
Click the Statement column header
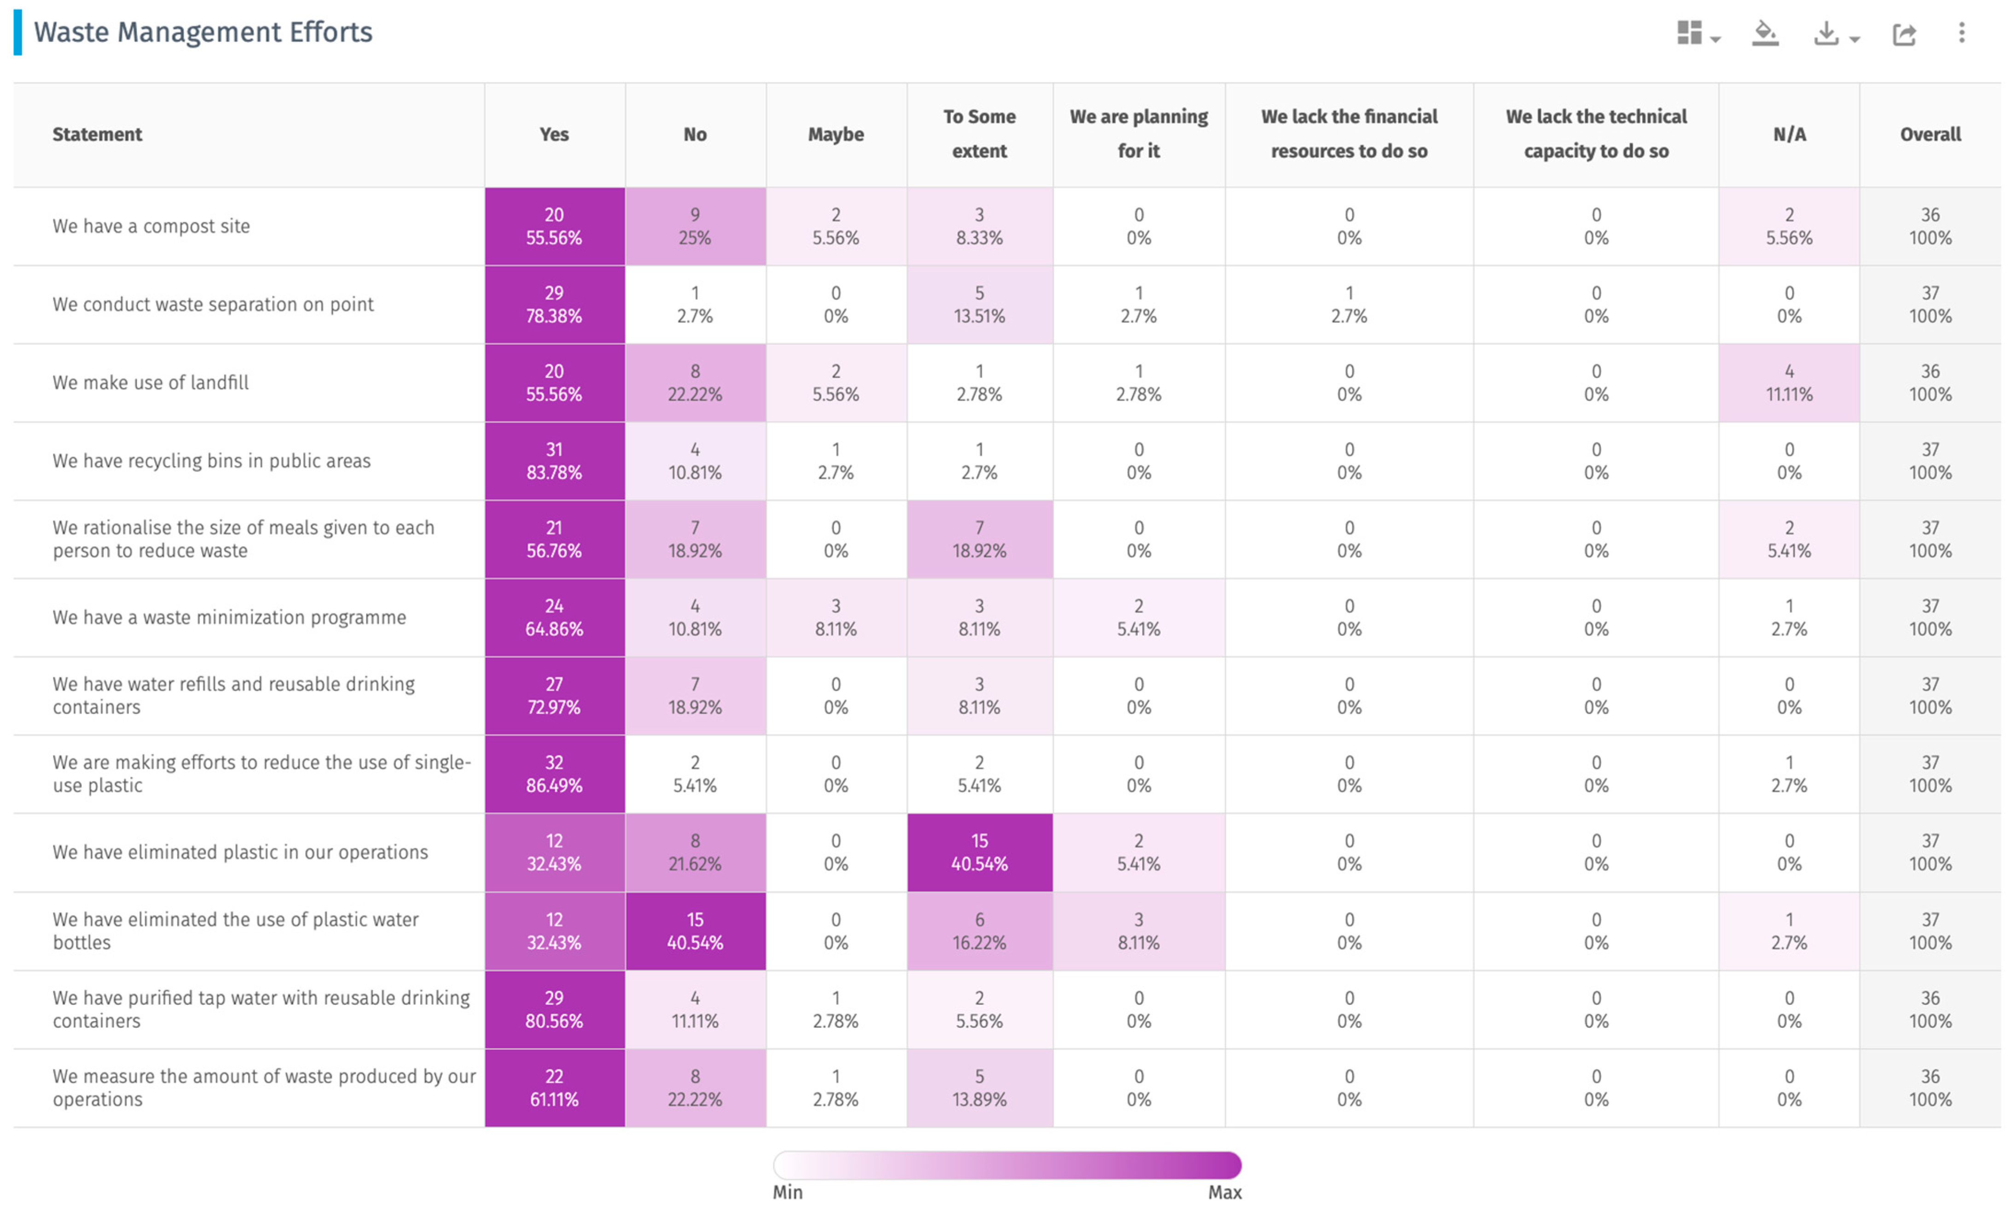pyautogui.click(x=98, y=135)
